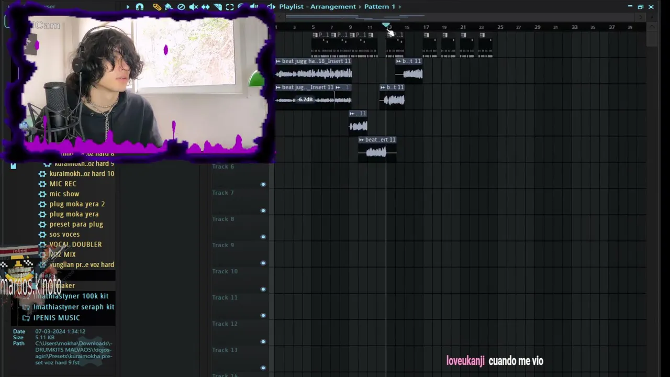The height and width of the screenshot is (377, 670).
Task: Click bar 25 on the timeline ruler
Action: click(500, 27)
